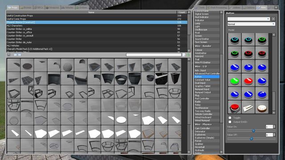Enable the Output EntID checkbox
The width and height of the screenshot is (285, 160).
tap(230, 122)
